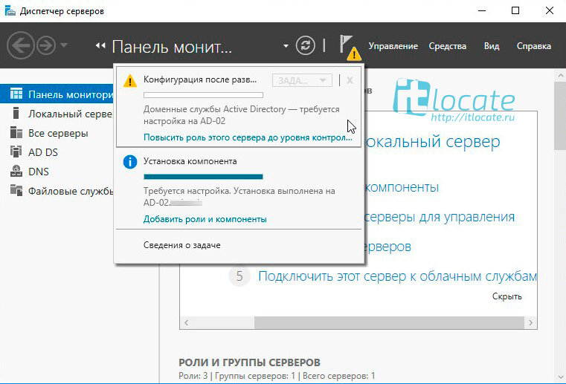The width and height of the screenshot is (566, 384).
Task: Click the Все серверы icon
Action: click(x=16, y=132)
